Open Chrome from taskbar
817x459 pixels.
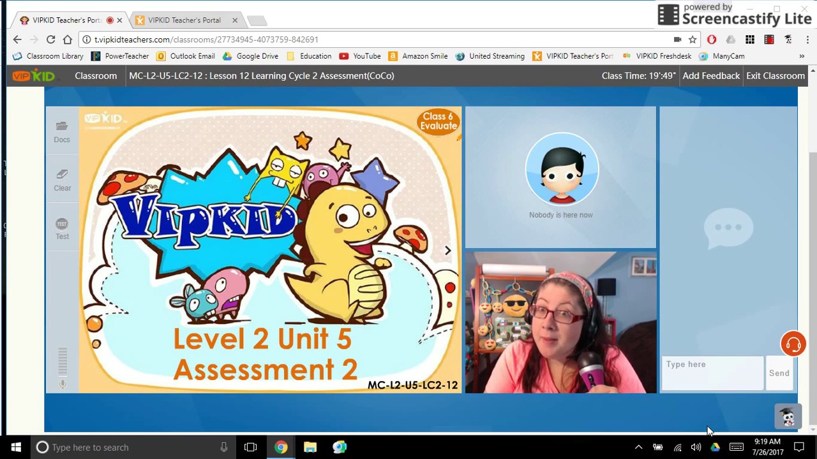point(281,447)
